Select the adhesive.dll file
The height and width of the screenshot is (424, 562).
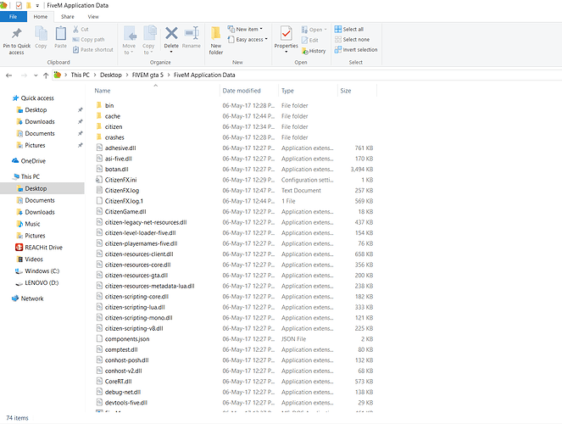pyautogui.click(x=120, y=148)
